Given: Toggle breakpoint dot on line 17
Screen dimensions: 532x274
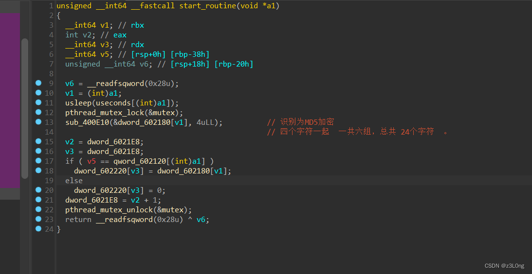Looking at the screenshot, I should pyautogui.click(x=38, y=160).
